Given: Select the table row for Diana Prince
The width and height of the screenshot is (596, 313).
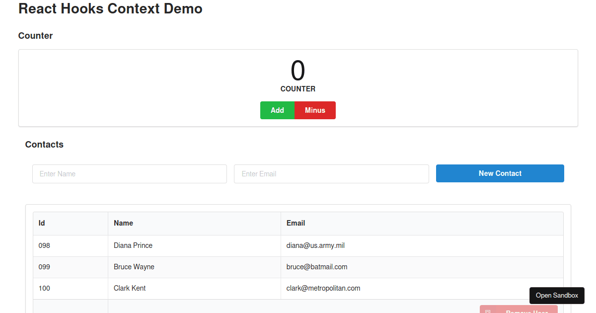Looking at the screenshot, I should [x=133, y=245].
